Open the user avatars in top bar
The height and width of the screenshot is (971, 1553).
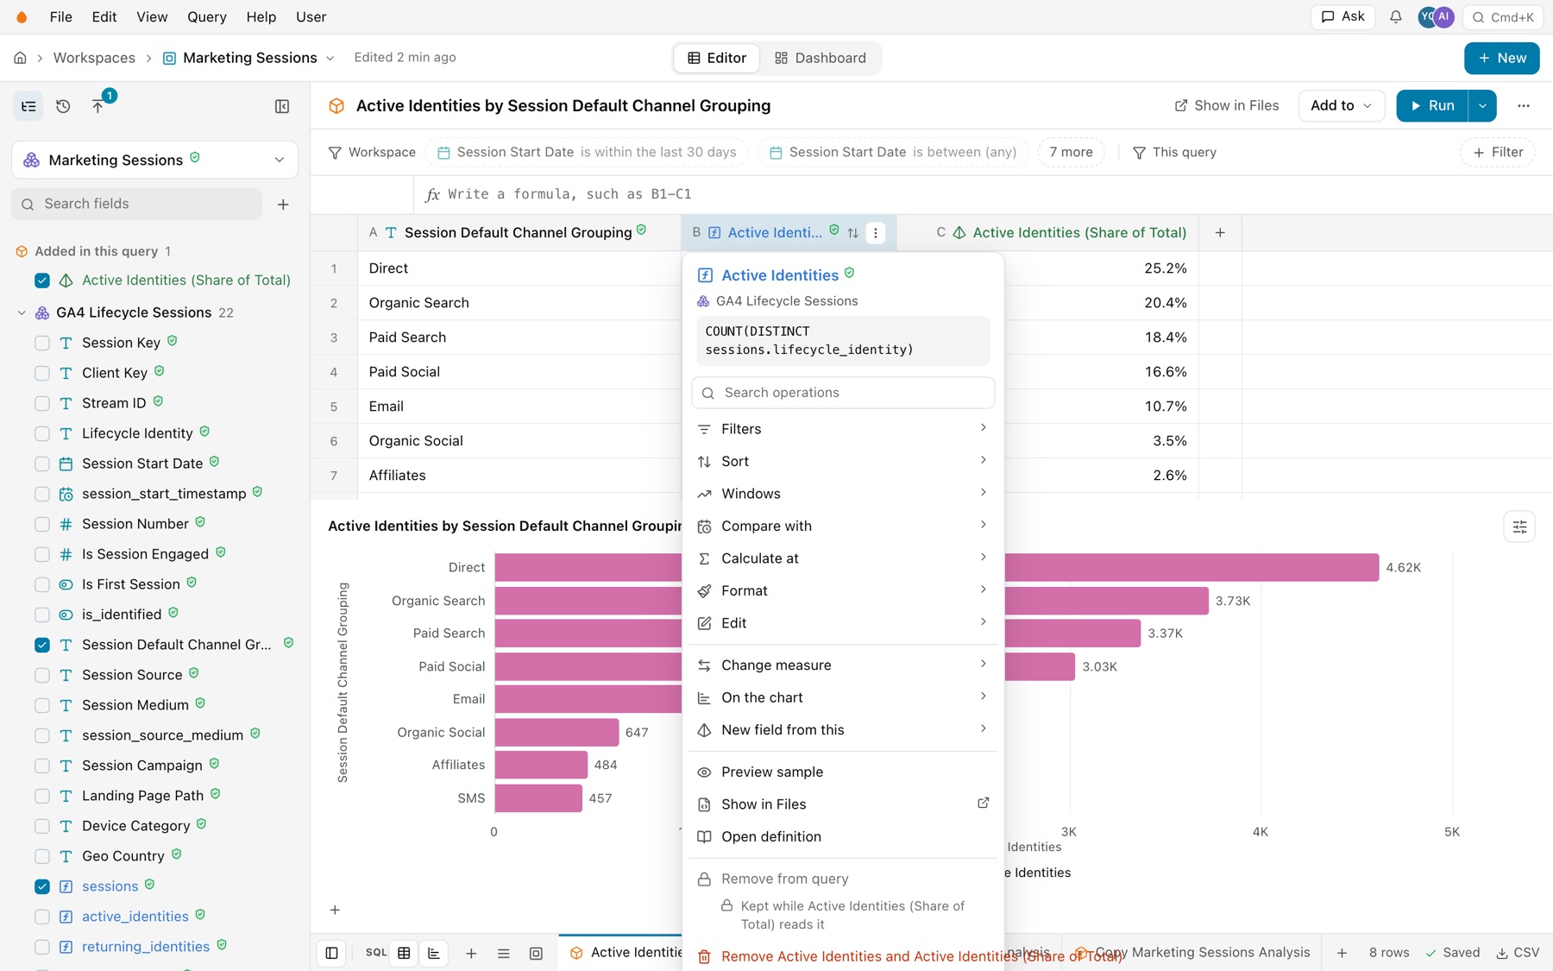click(1436, 16)
